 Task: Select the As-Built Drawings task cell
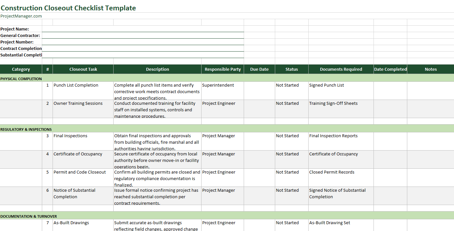tap(83, 225)
